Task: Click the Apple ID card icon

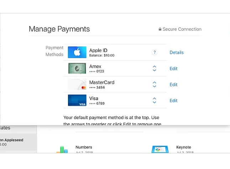Action: [x=77, y=52]
